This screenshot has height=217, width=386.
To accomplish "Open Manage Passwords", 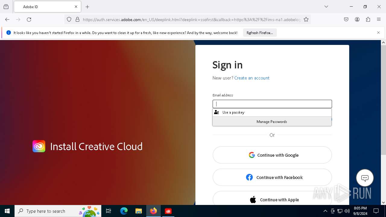I will pyautogui.click(x=272, y=121).
